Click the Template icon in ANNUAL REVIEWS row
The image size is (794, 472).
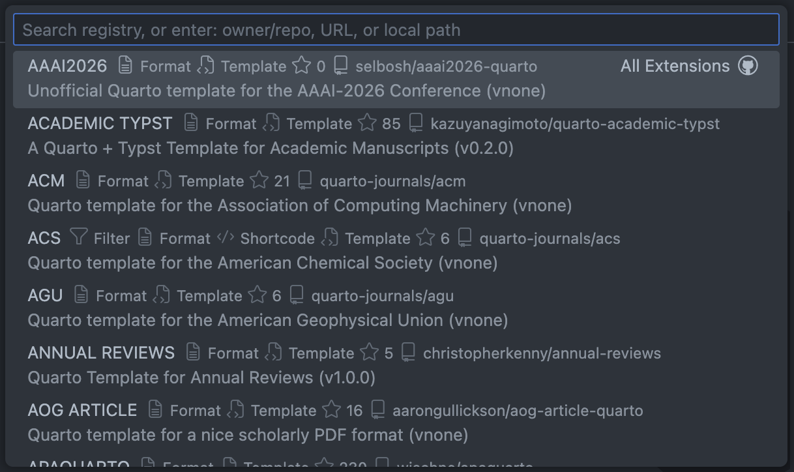pyautogui.click(x=274, y=353)
